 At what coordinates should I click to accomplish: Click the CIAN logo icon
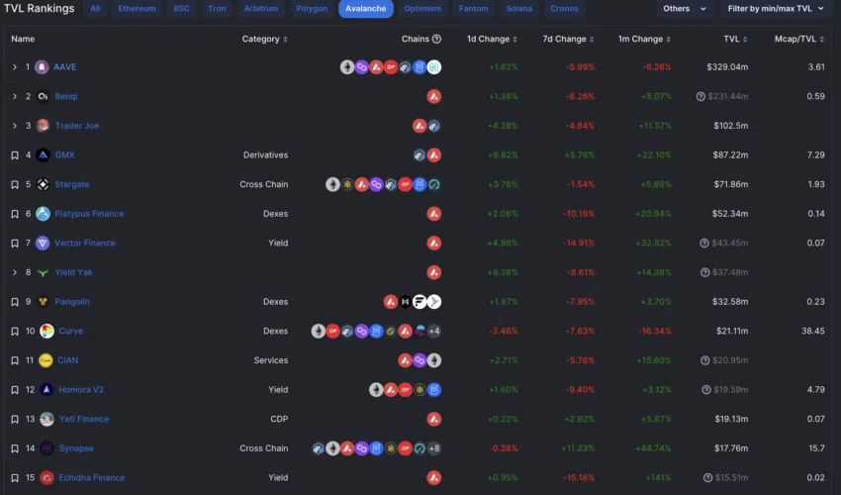47,360
